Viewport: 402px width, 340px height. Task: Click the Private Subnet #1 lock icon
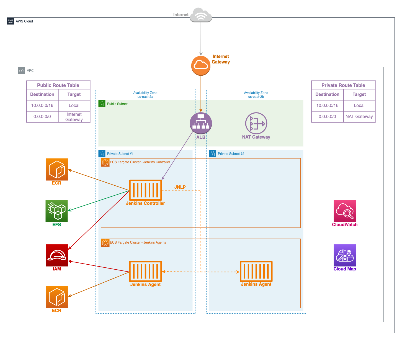pos(102,154)
